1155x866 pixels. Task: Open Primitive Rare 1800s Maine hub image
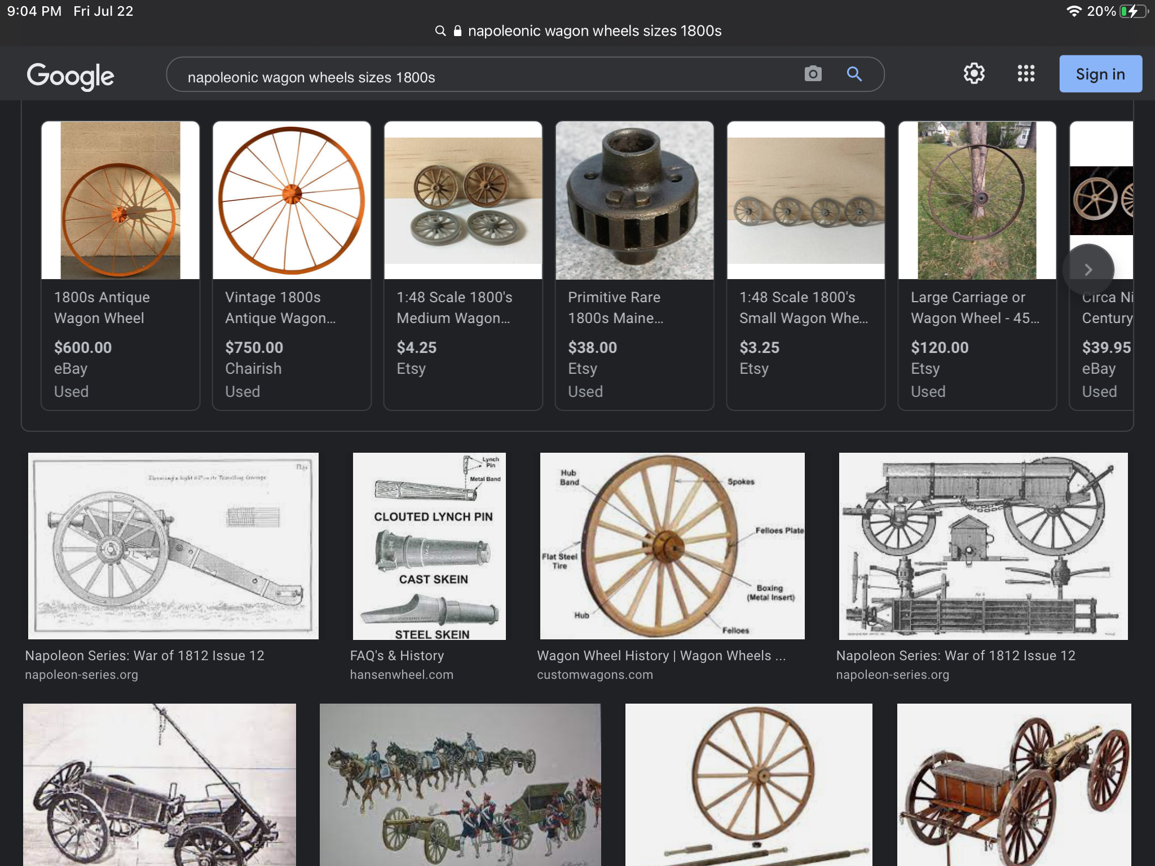[634, 200]
